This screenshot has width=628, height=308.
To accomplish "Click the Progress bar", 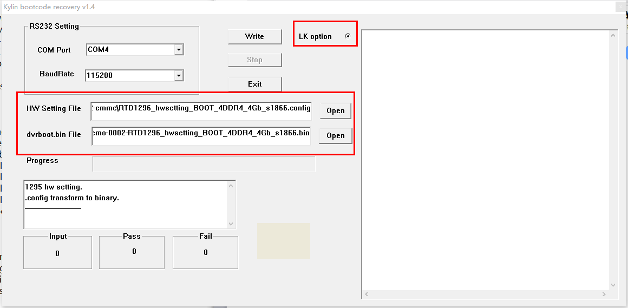I will click(x=204, y=164).
